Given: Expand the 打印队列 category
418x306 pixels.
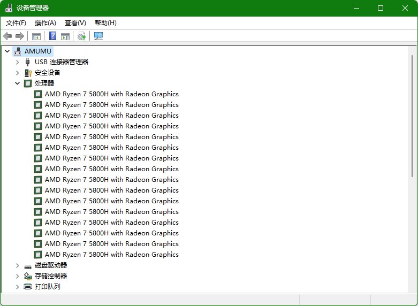Looking at the screenshot, I should (18, 287).
